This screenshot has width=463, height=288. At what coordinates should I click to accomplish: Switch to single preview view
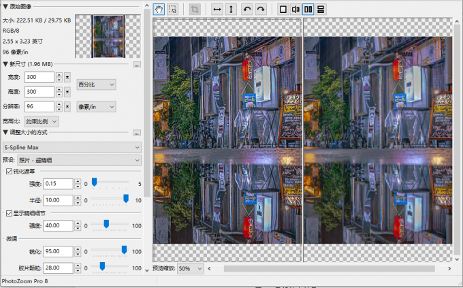(283, 10)
